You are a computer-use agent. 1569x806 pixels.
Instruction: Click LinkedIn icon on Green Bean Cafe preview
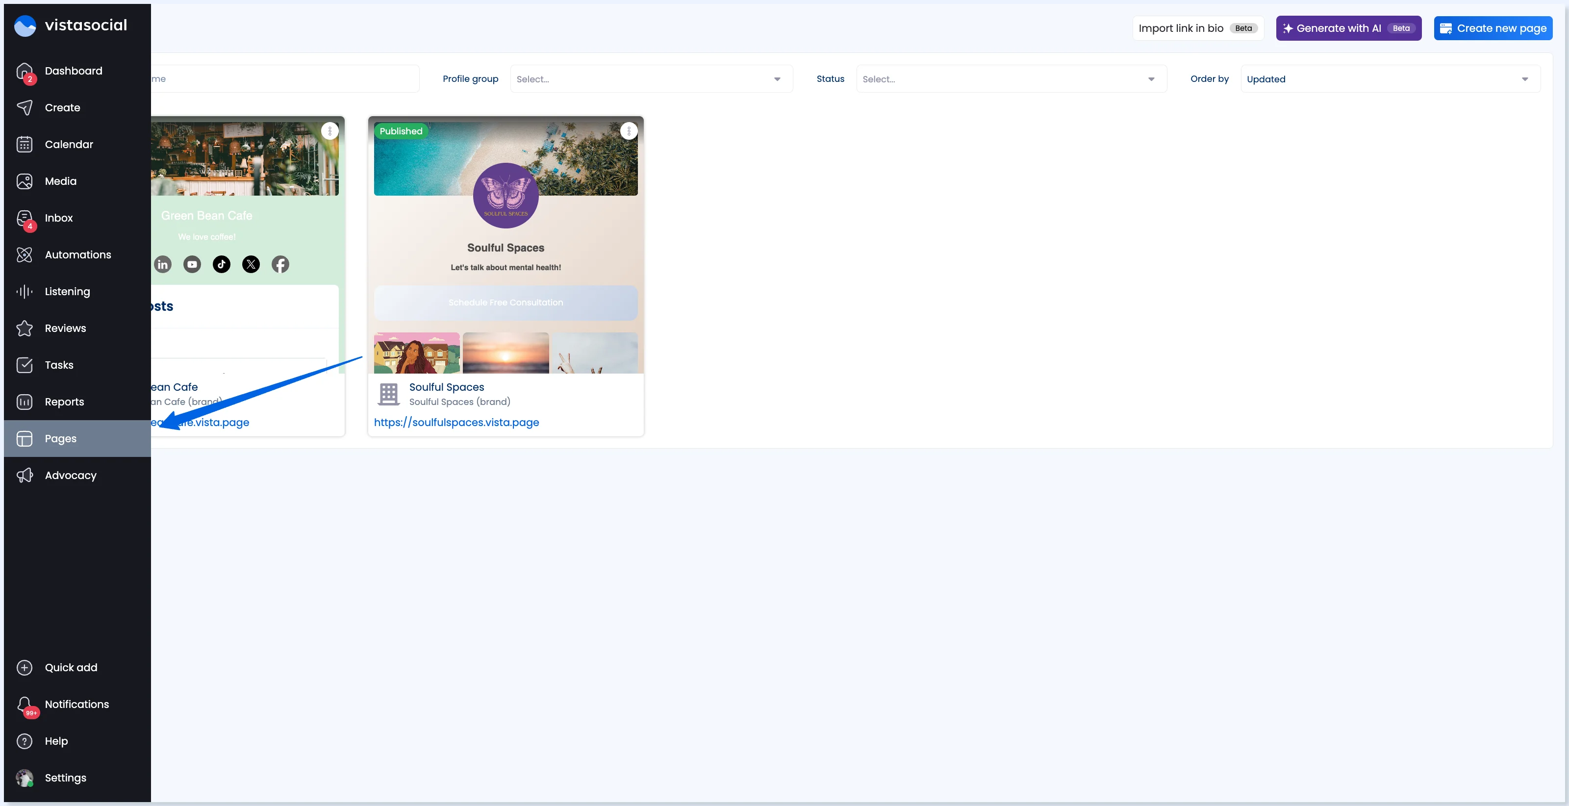163,264
